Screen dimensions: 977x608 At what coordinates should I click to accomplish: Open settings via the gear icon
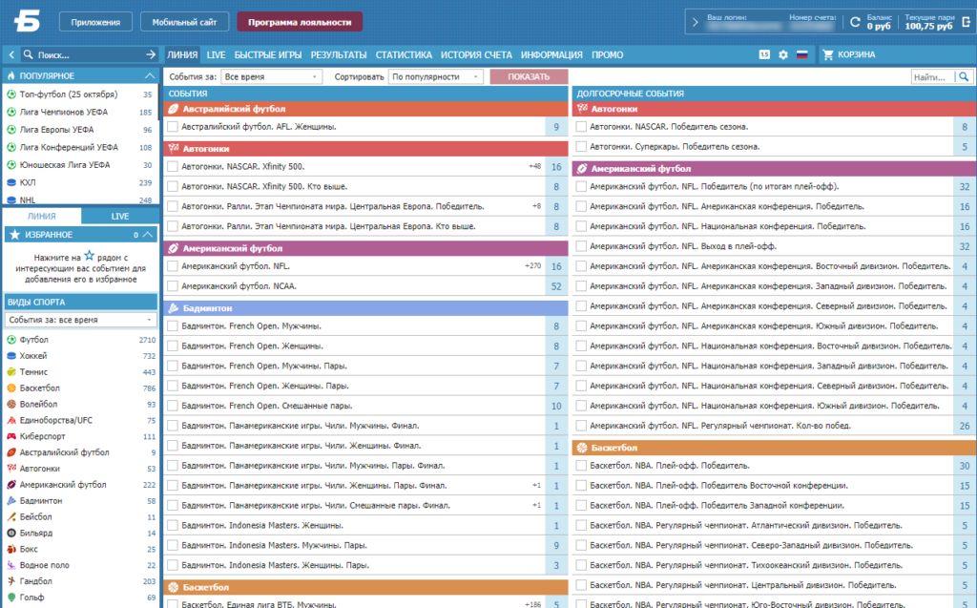pyautogui.click(x=783, y=54)
